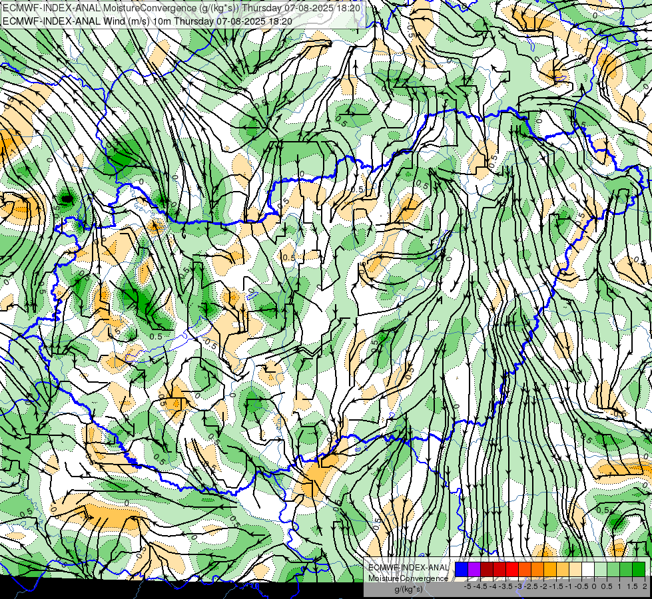This screenshot has height=599, width=652.
Task: Pick the bright red swatch between -3.5 and -3
Action: [512, 570]
